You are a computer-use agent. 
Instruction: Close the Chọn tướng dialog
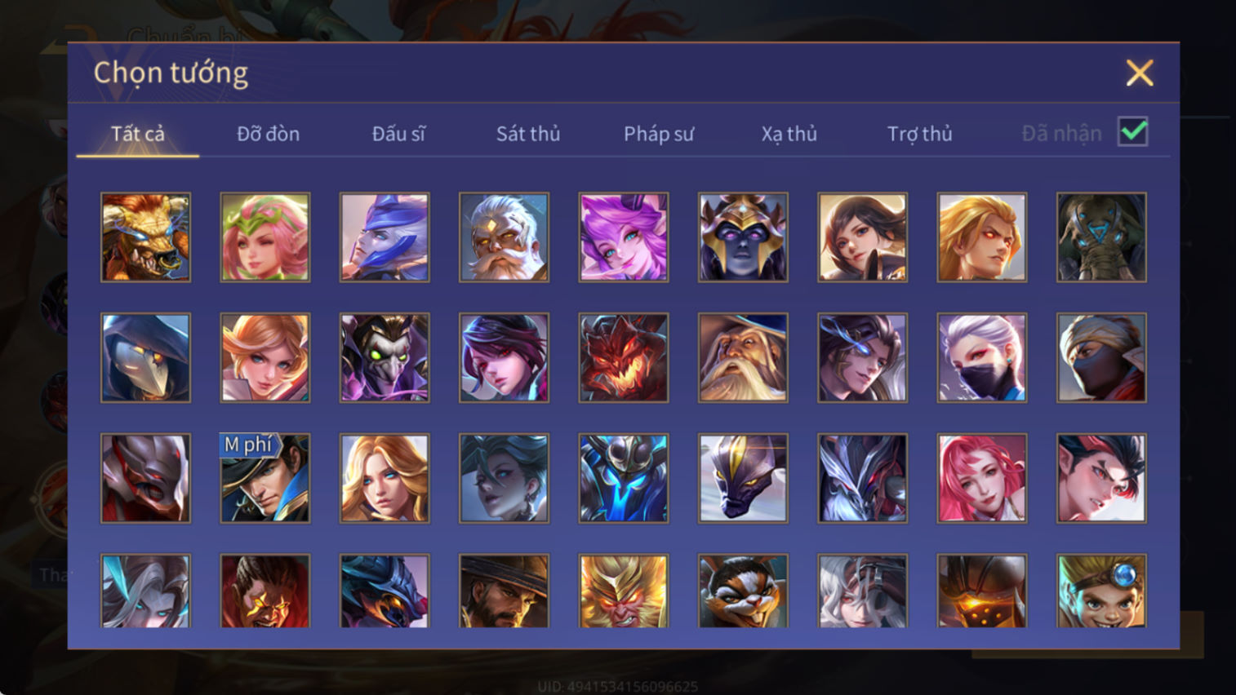click(x=1140, y=73)
